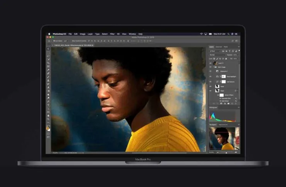This screenshot has width=286, height=187.
Task: Select the Type tool
Action: click(48, 105)
